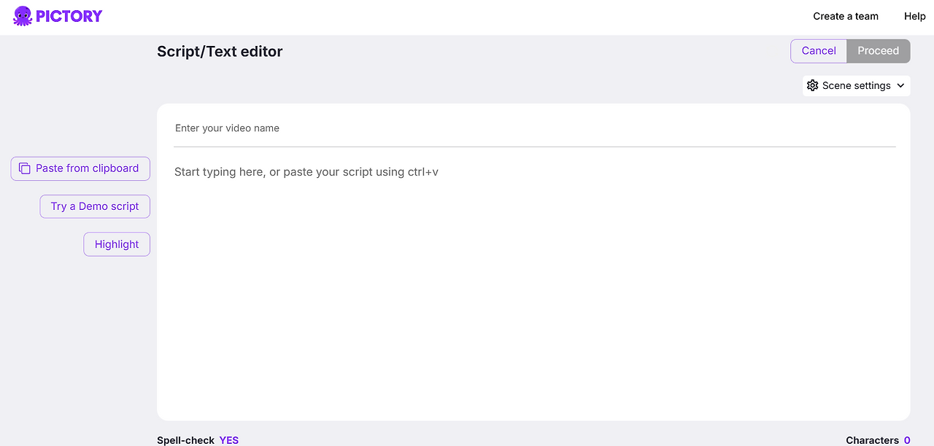Expand the Scene settings chevron arrow

click(x=900, y=85)
